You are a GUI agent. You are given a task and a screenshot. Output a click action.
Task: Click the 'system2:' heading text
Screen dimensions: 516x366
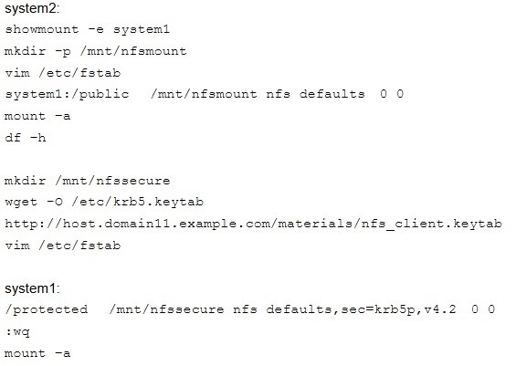point(32,8)
